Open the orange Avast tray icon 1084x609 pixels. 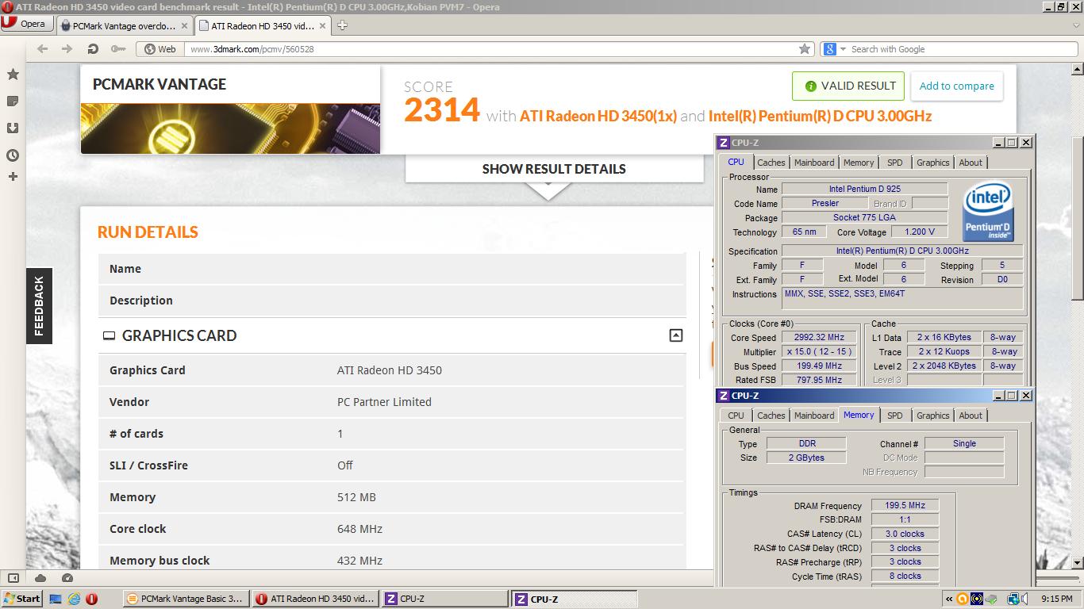point(963,599)
